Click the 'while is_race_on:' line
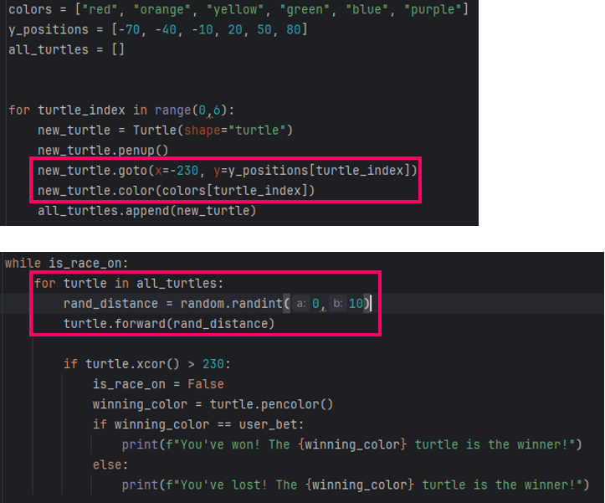 66,264
